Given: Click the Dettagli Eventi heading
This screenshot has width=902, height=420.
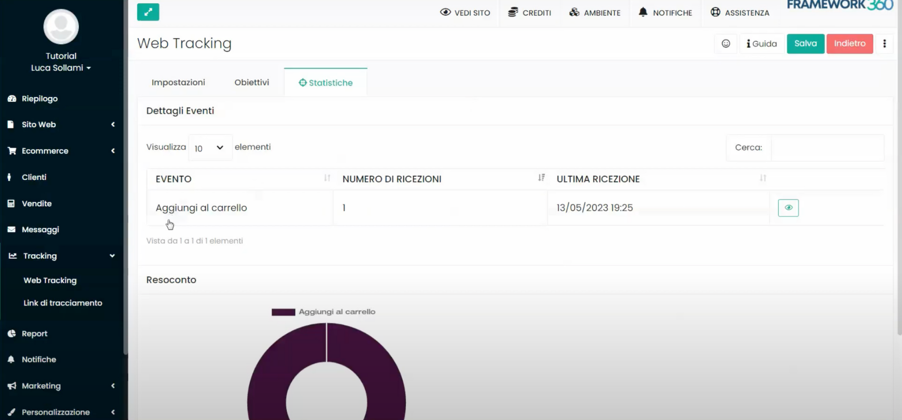Looking at the screenshot, I should tap(180, 111).
